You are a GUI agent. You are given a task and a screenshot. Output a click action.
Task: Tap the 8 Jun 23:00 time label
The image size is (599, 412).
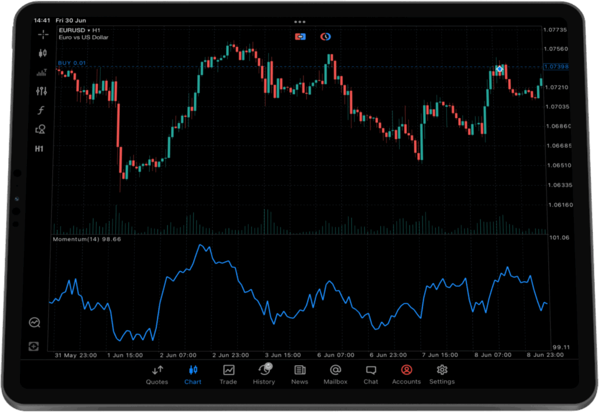(x=545, y=355)
